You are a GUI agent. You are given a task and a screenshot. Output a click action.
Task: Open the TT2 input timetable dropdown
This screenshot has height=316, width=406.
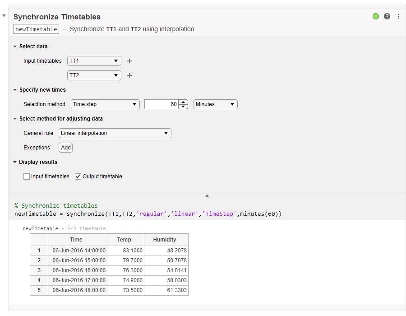point(94,75)
